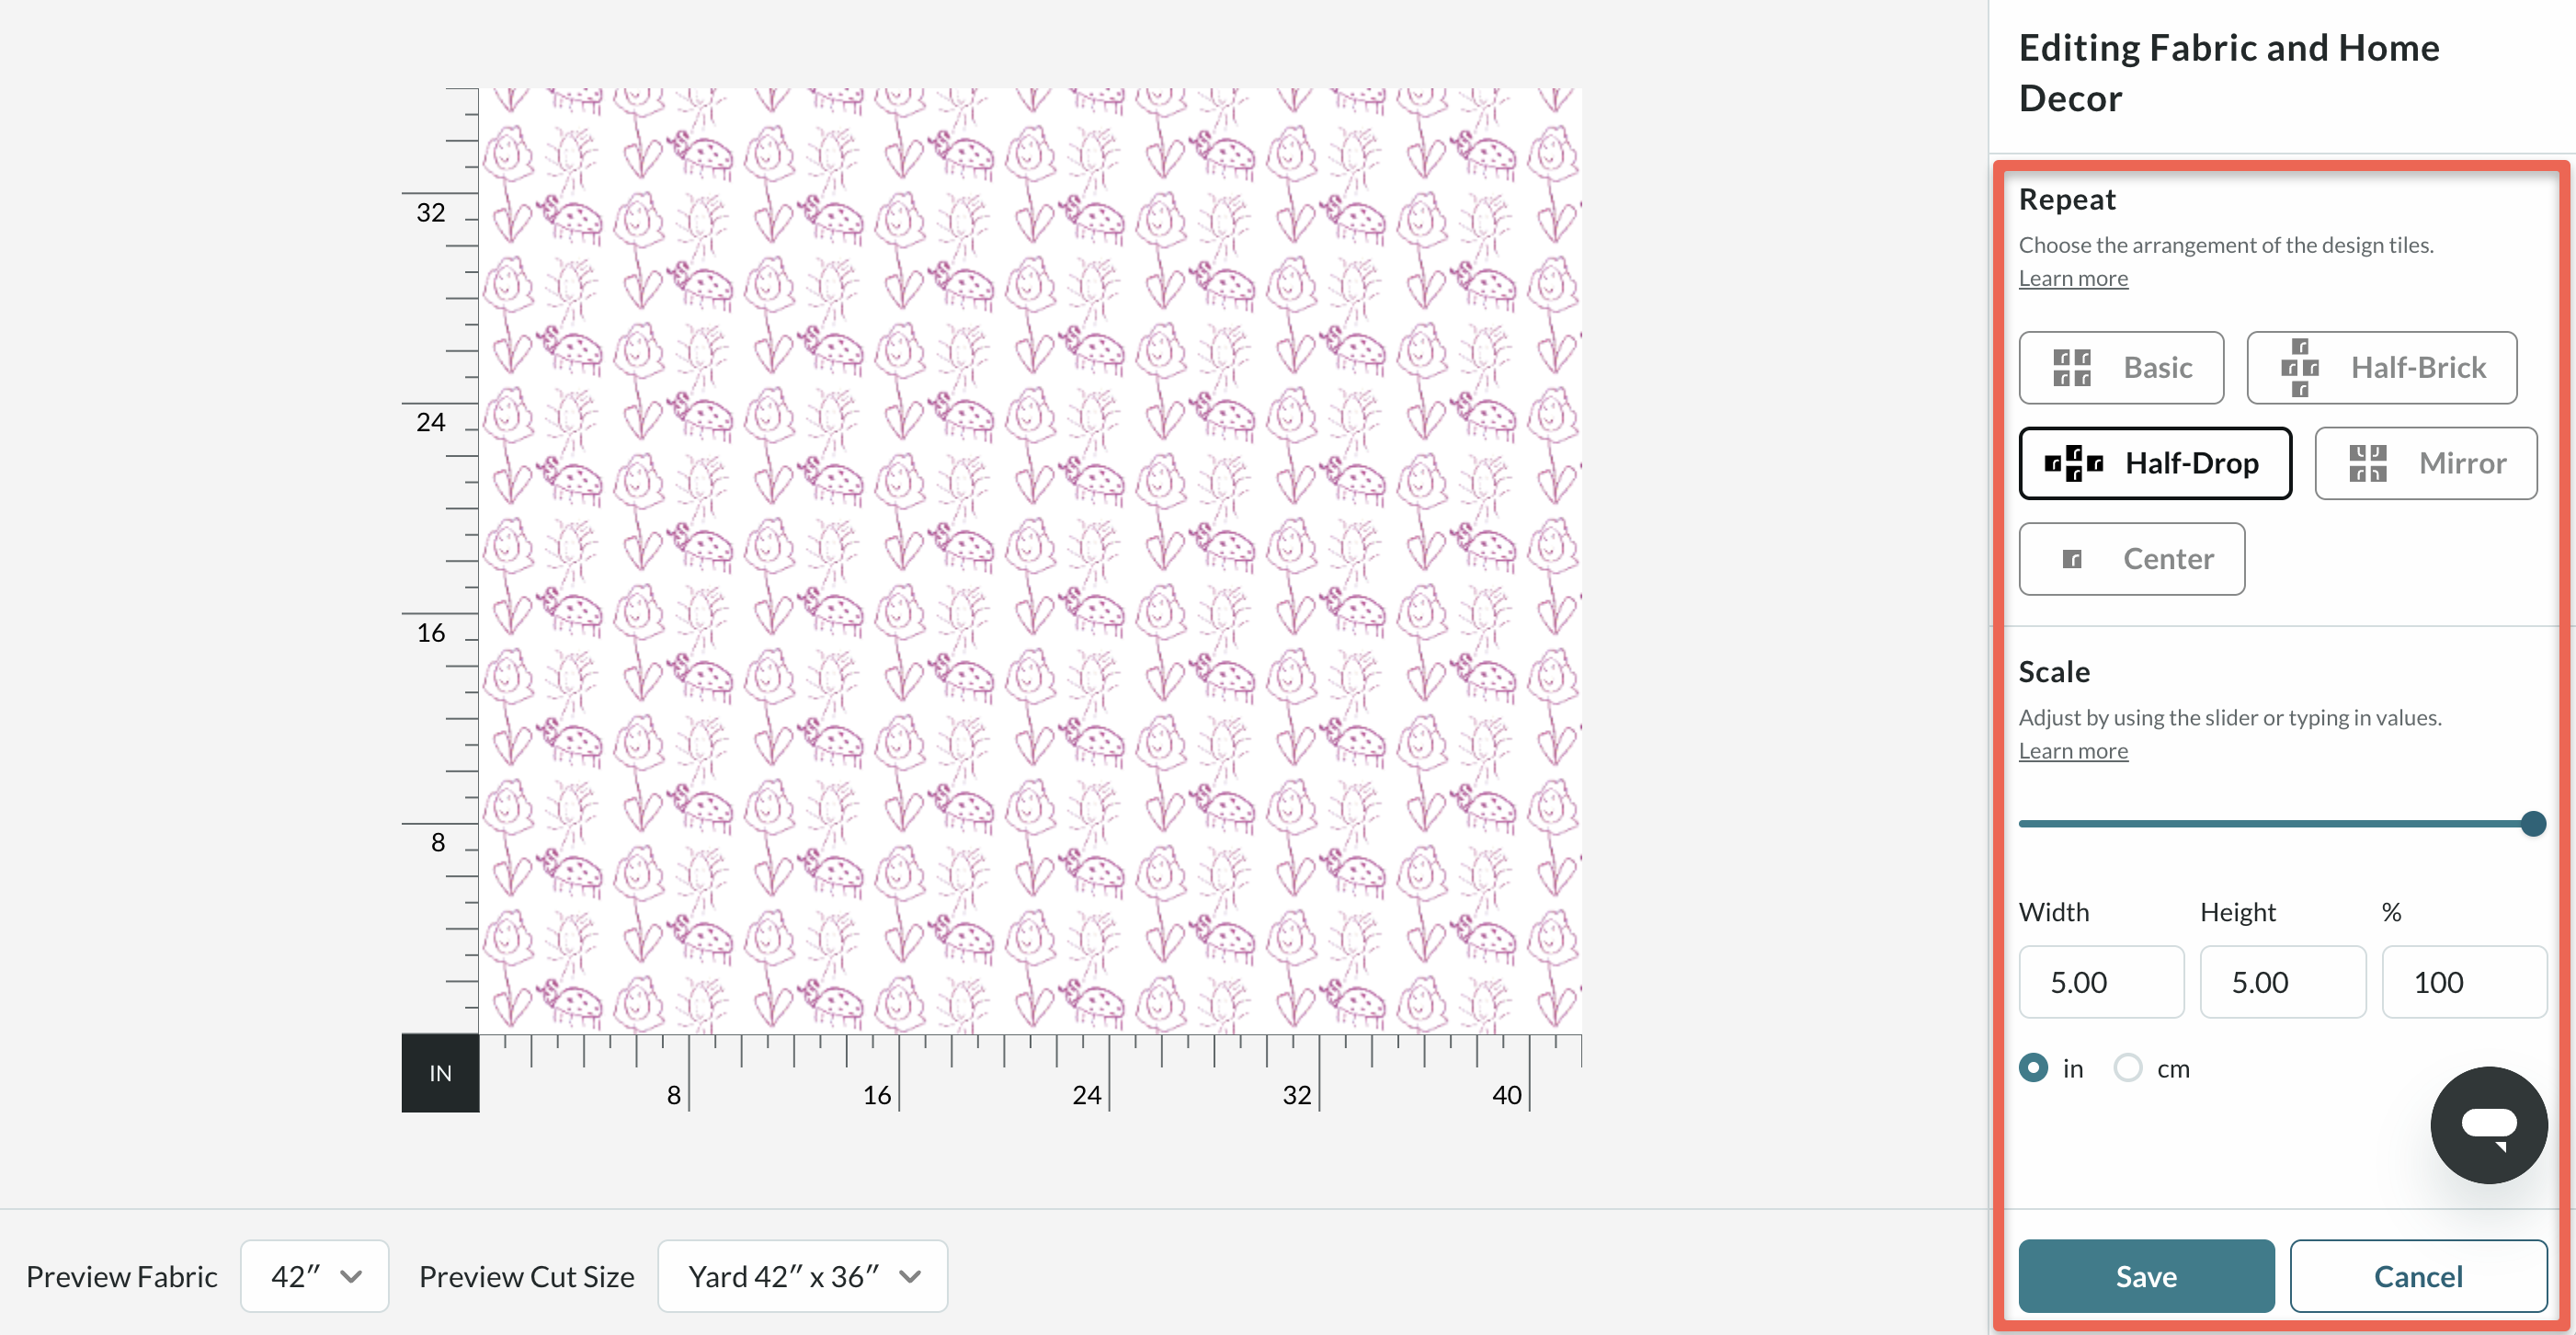Click the fabric pattern preview image
Image resolution: width=2576 pixels, height=1335 pixels.
click(1030, 560)
